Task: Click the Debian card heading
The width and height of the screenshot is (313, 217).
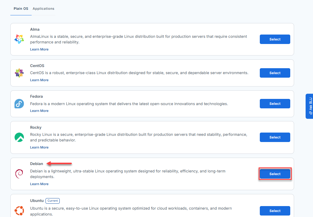Action: 37,164
